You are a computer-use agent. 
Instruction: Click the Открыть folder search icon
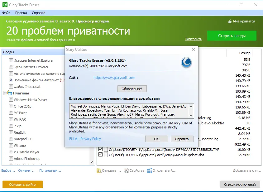coord(99,171)
